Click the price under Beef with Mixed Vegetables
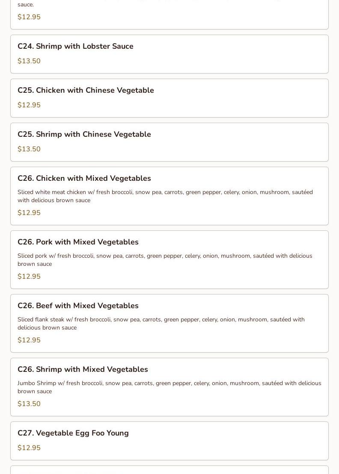The height and width of the screenshot is (474, 339). click(x=29, y=340)
